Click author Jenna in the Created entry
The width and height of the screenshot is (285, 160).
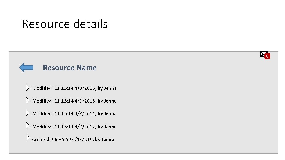108,140
